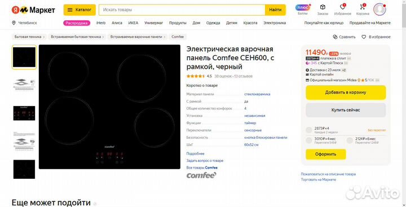Image resolution: width=406 pixels, height=207 pixels.
Task: Go to Comfee breadcrumb
Action: 178,37
